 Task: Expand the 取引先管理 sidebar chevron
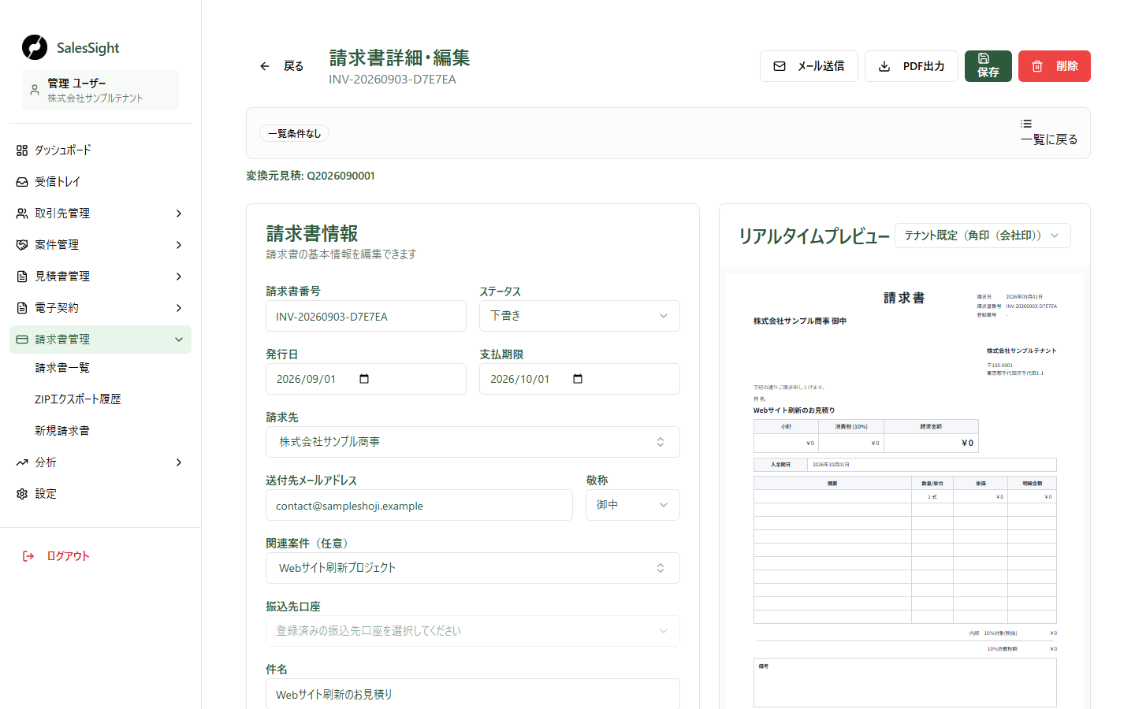[x=179, y=213]
